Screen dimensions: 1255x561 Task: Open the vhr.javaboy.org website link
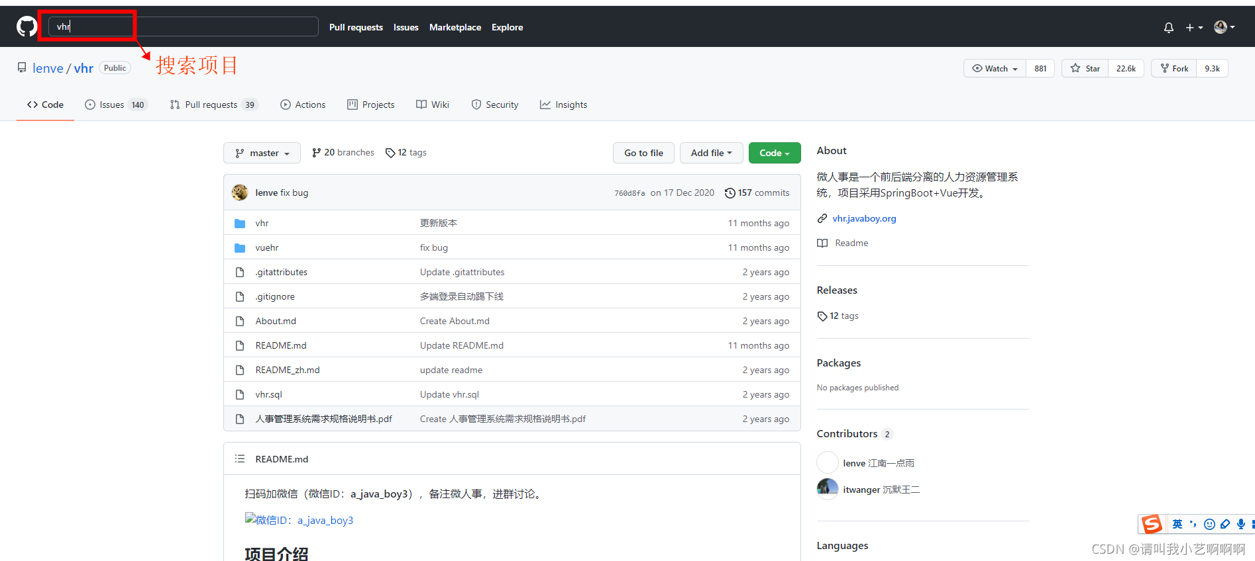pyautogui.click(x=864, y=218)
